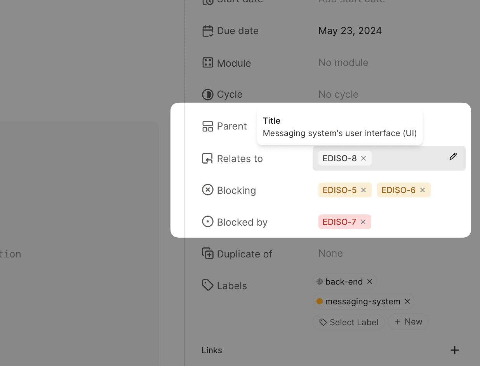Click the Blocked by row icon
The width and height of the screenshot is (480, 366).
pyautogui.click(x=208, y=222)
